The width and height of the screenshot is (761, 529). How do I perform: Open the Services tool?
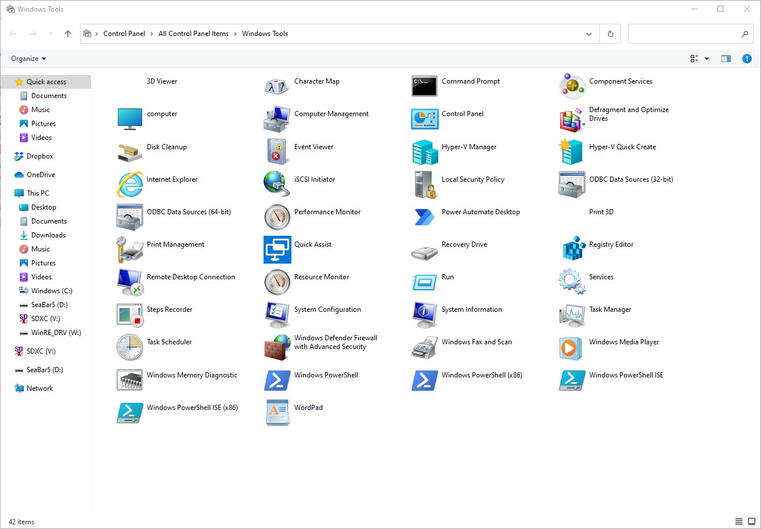click(x=601, y=277)
